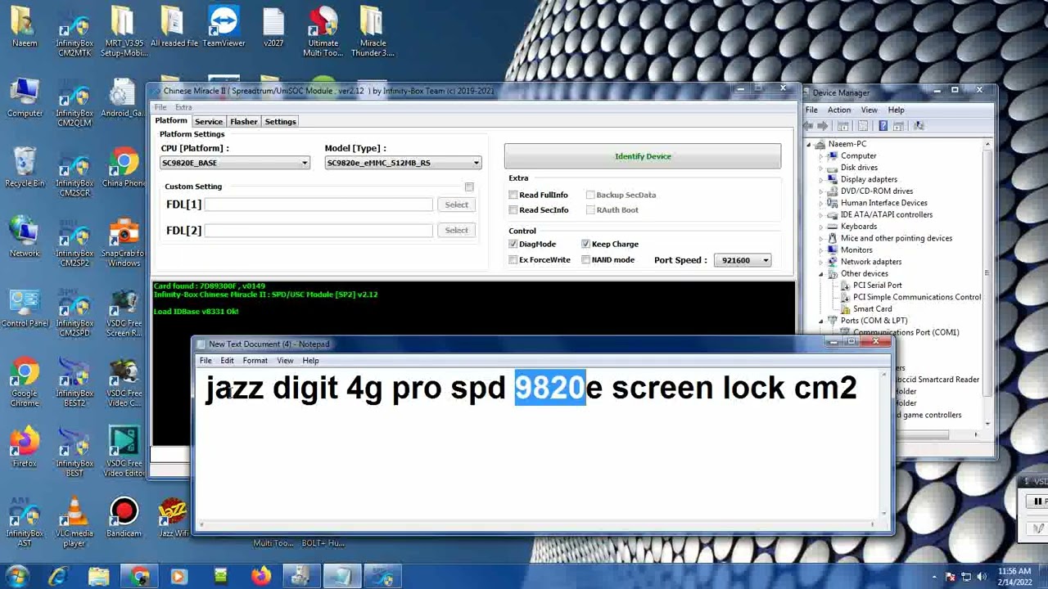The width and height of the screenshot is (1048, 589).
Task: Expand Network adapters in Device Manager
Action: coord(821,262)
